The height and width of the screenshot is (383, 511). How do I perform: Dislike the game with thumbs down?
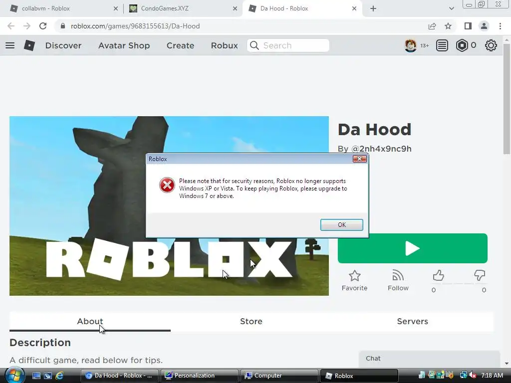pyautogui.click(x=480, y=275)
